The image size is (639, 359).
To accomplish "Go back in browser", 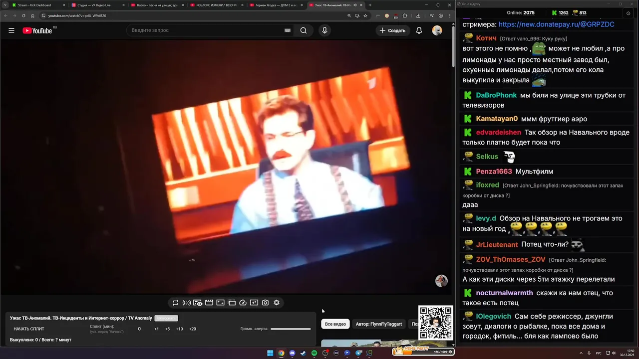I will (5, 15).
